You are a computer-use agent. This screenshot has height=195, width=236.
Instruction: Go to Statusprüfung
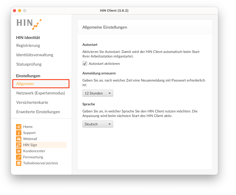(x=29, y=64)
